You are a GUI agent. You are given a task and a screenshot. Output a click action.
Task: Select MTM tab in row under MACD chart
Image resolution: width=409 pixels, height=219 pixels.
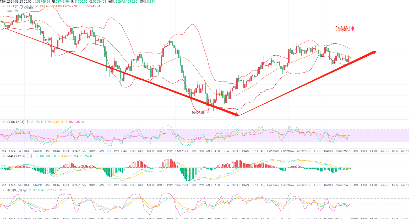coord(151,185)
